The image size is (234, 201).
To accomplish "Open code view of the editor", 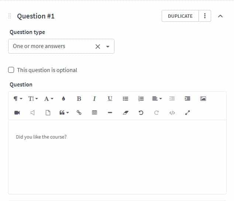I will pos(172,113).
